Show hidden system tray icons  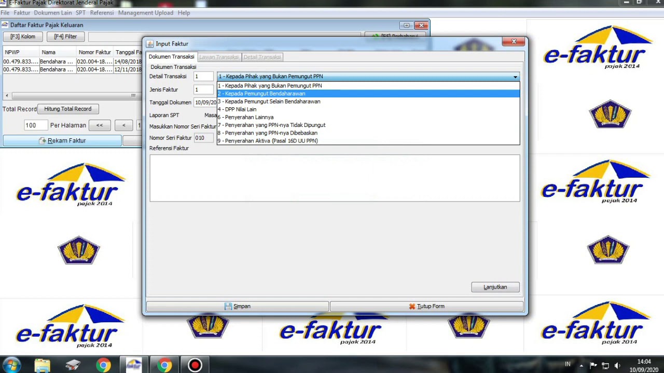[581, 365]
